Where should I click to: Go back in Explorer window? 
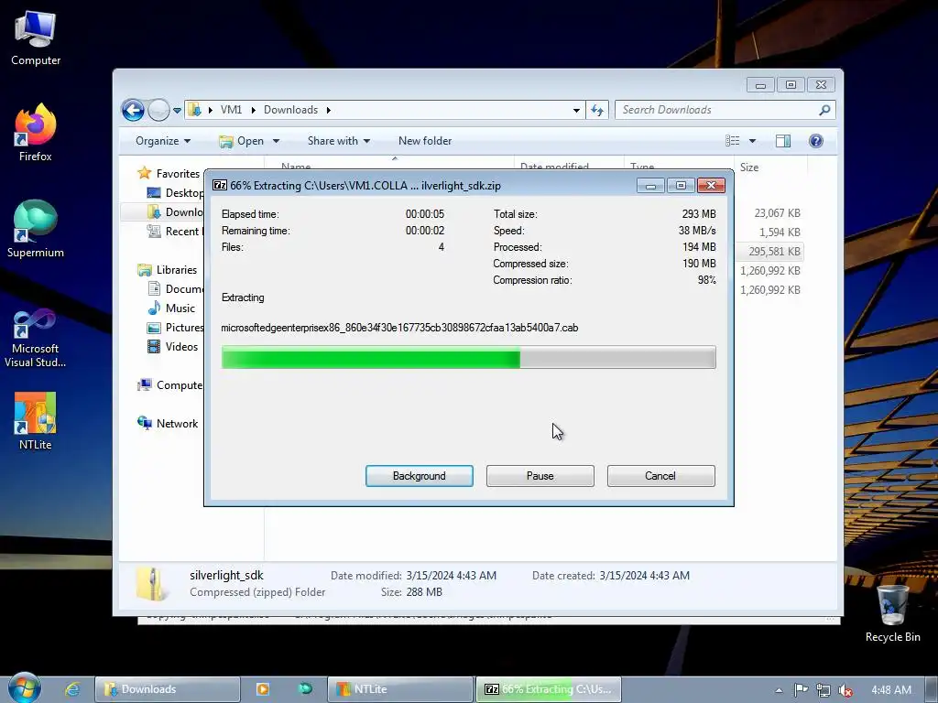[133, 110]
